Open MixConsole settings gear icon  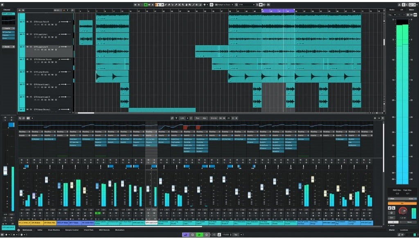point(375,118)
